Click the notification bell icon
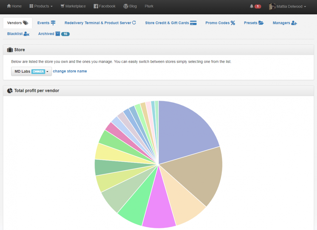 tap(252, 6)
